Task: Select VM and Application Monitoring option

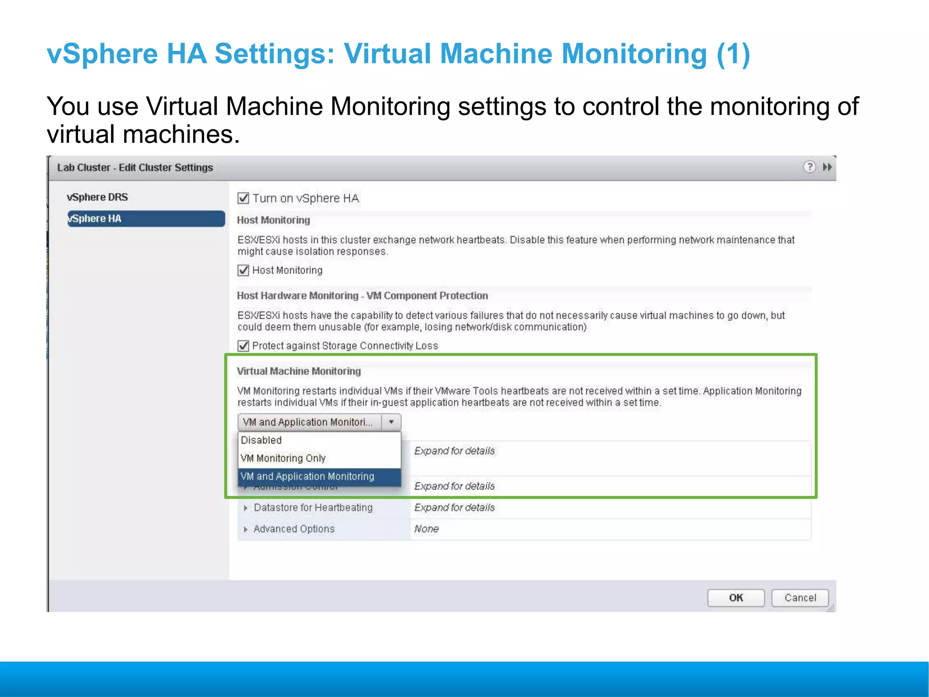Action: click(319, 476)
